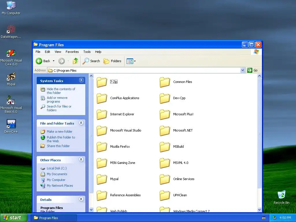
Task: Open the Windows start button
Action: (x=14, y=218)
